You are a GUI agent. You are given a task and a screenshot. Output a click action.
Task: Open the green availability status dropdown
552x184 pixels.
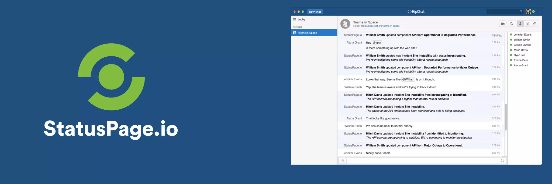pos(533,12)
